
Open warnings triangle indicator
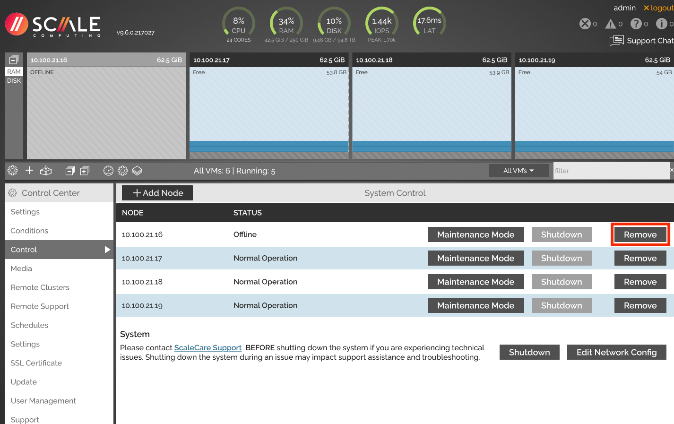pyautogui.click(x=611, y=24)
